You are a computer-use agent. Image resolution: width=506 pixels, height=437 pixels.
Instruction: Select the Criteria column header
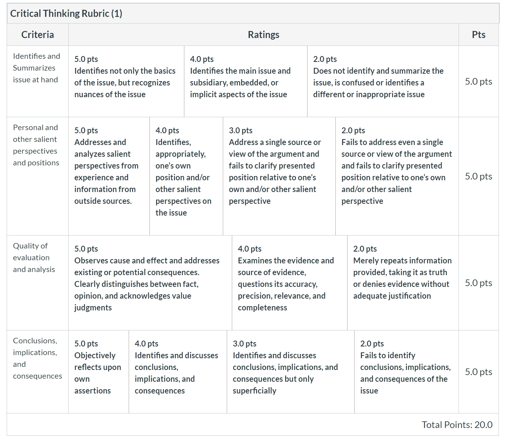click(38, 34)
